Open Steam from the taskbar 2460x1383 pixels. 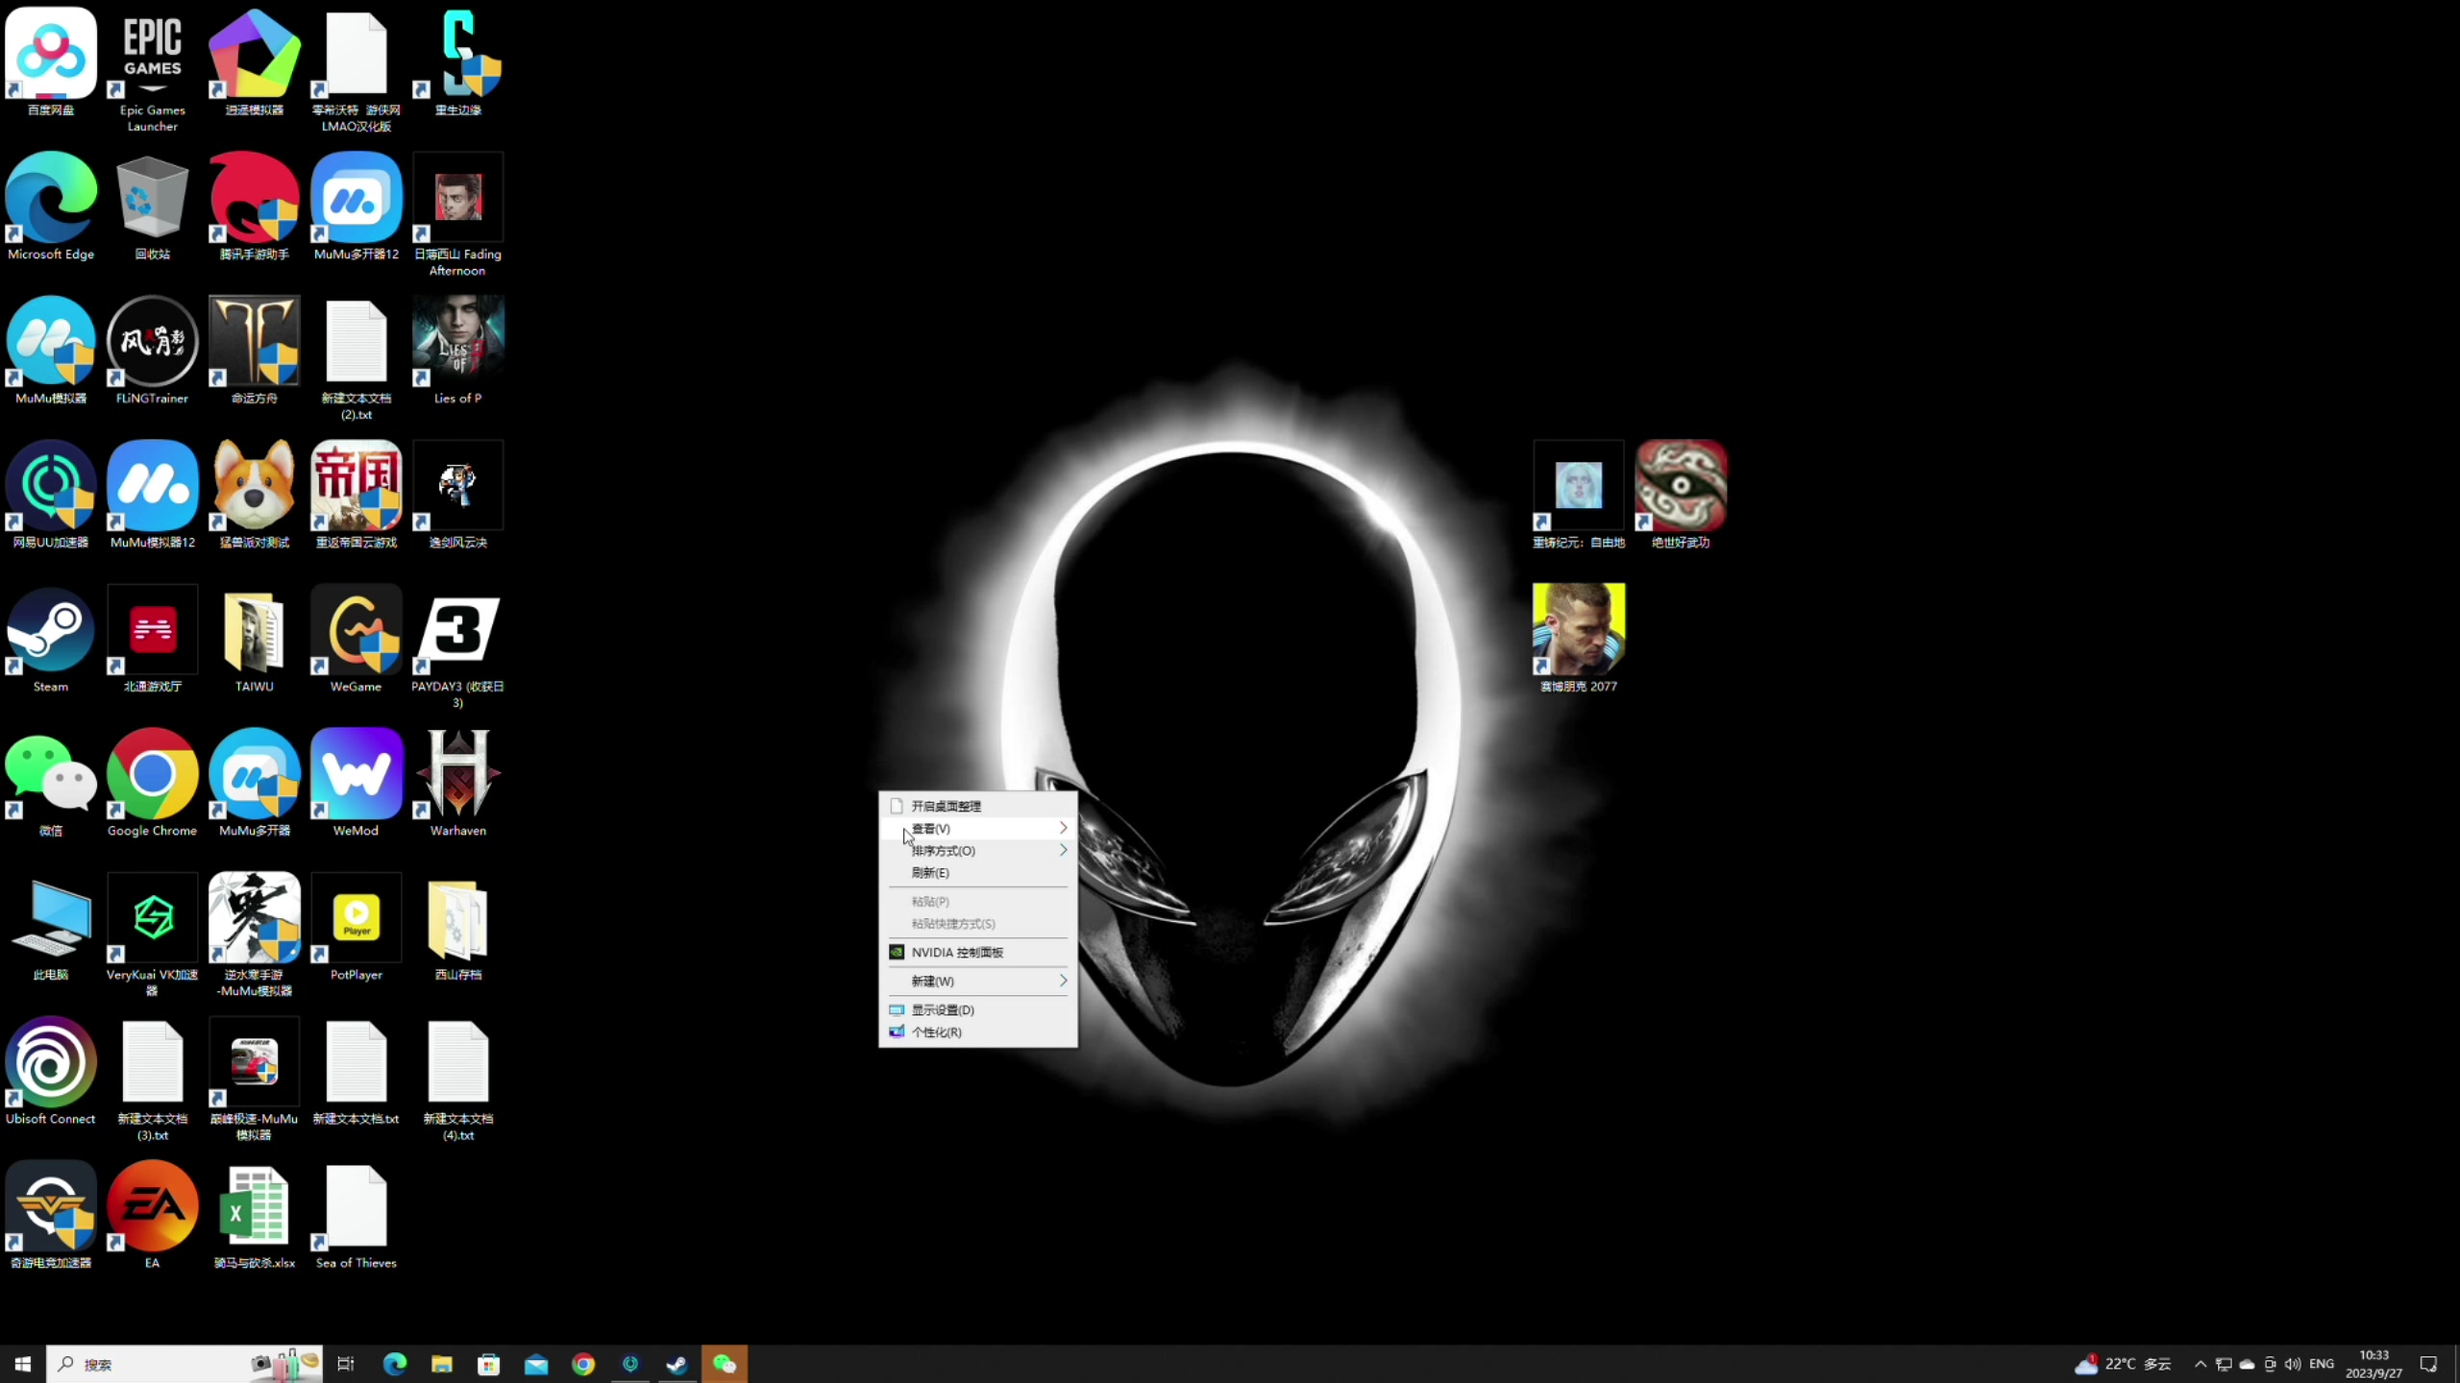[x=676, y=1364]
